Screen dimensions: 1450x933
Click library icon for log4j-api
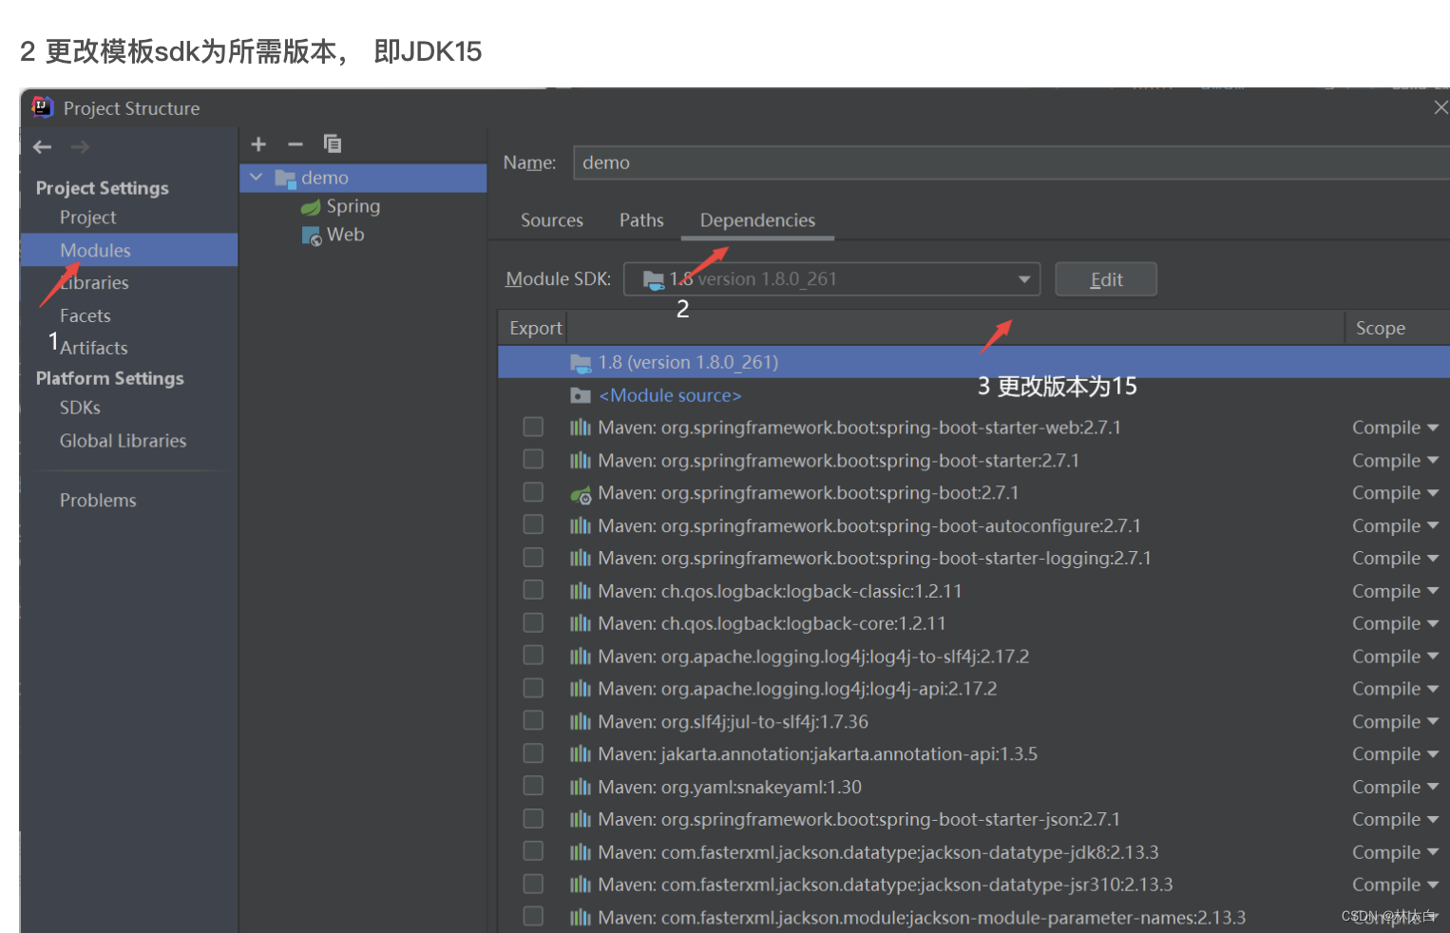(581, 689)
